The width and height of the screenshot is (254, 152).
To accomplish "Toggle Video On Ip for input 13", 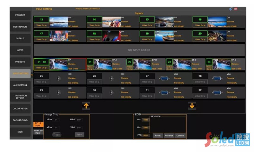I will click(x=41, y=25).
